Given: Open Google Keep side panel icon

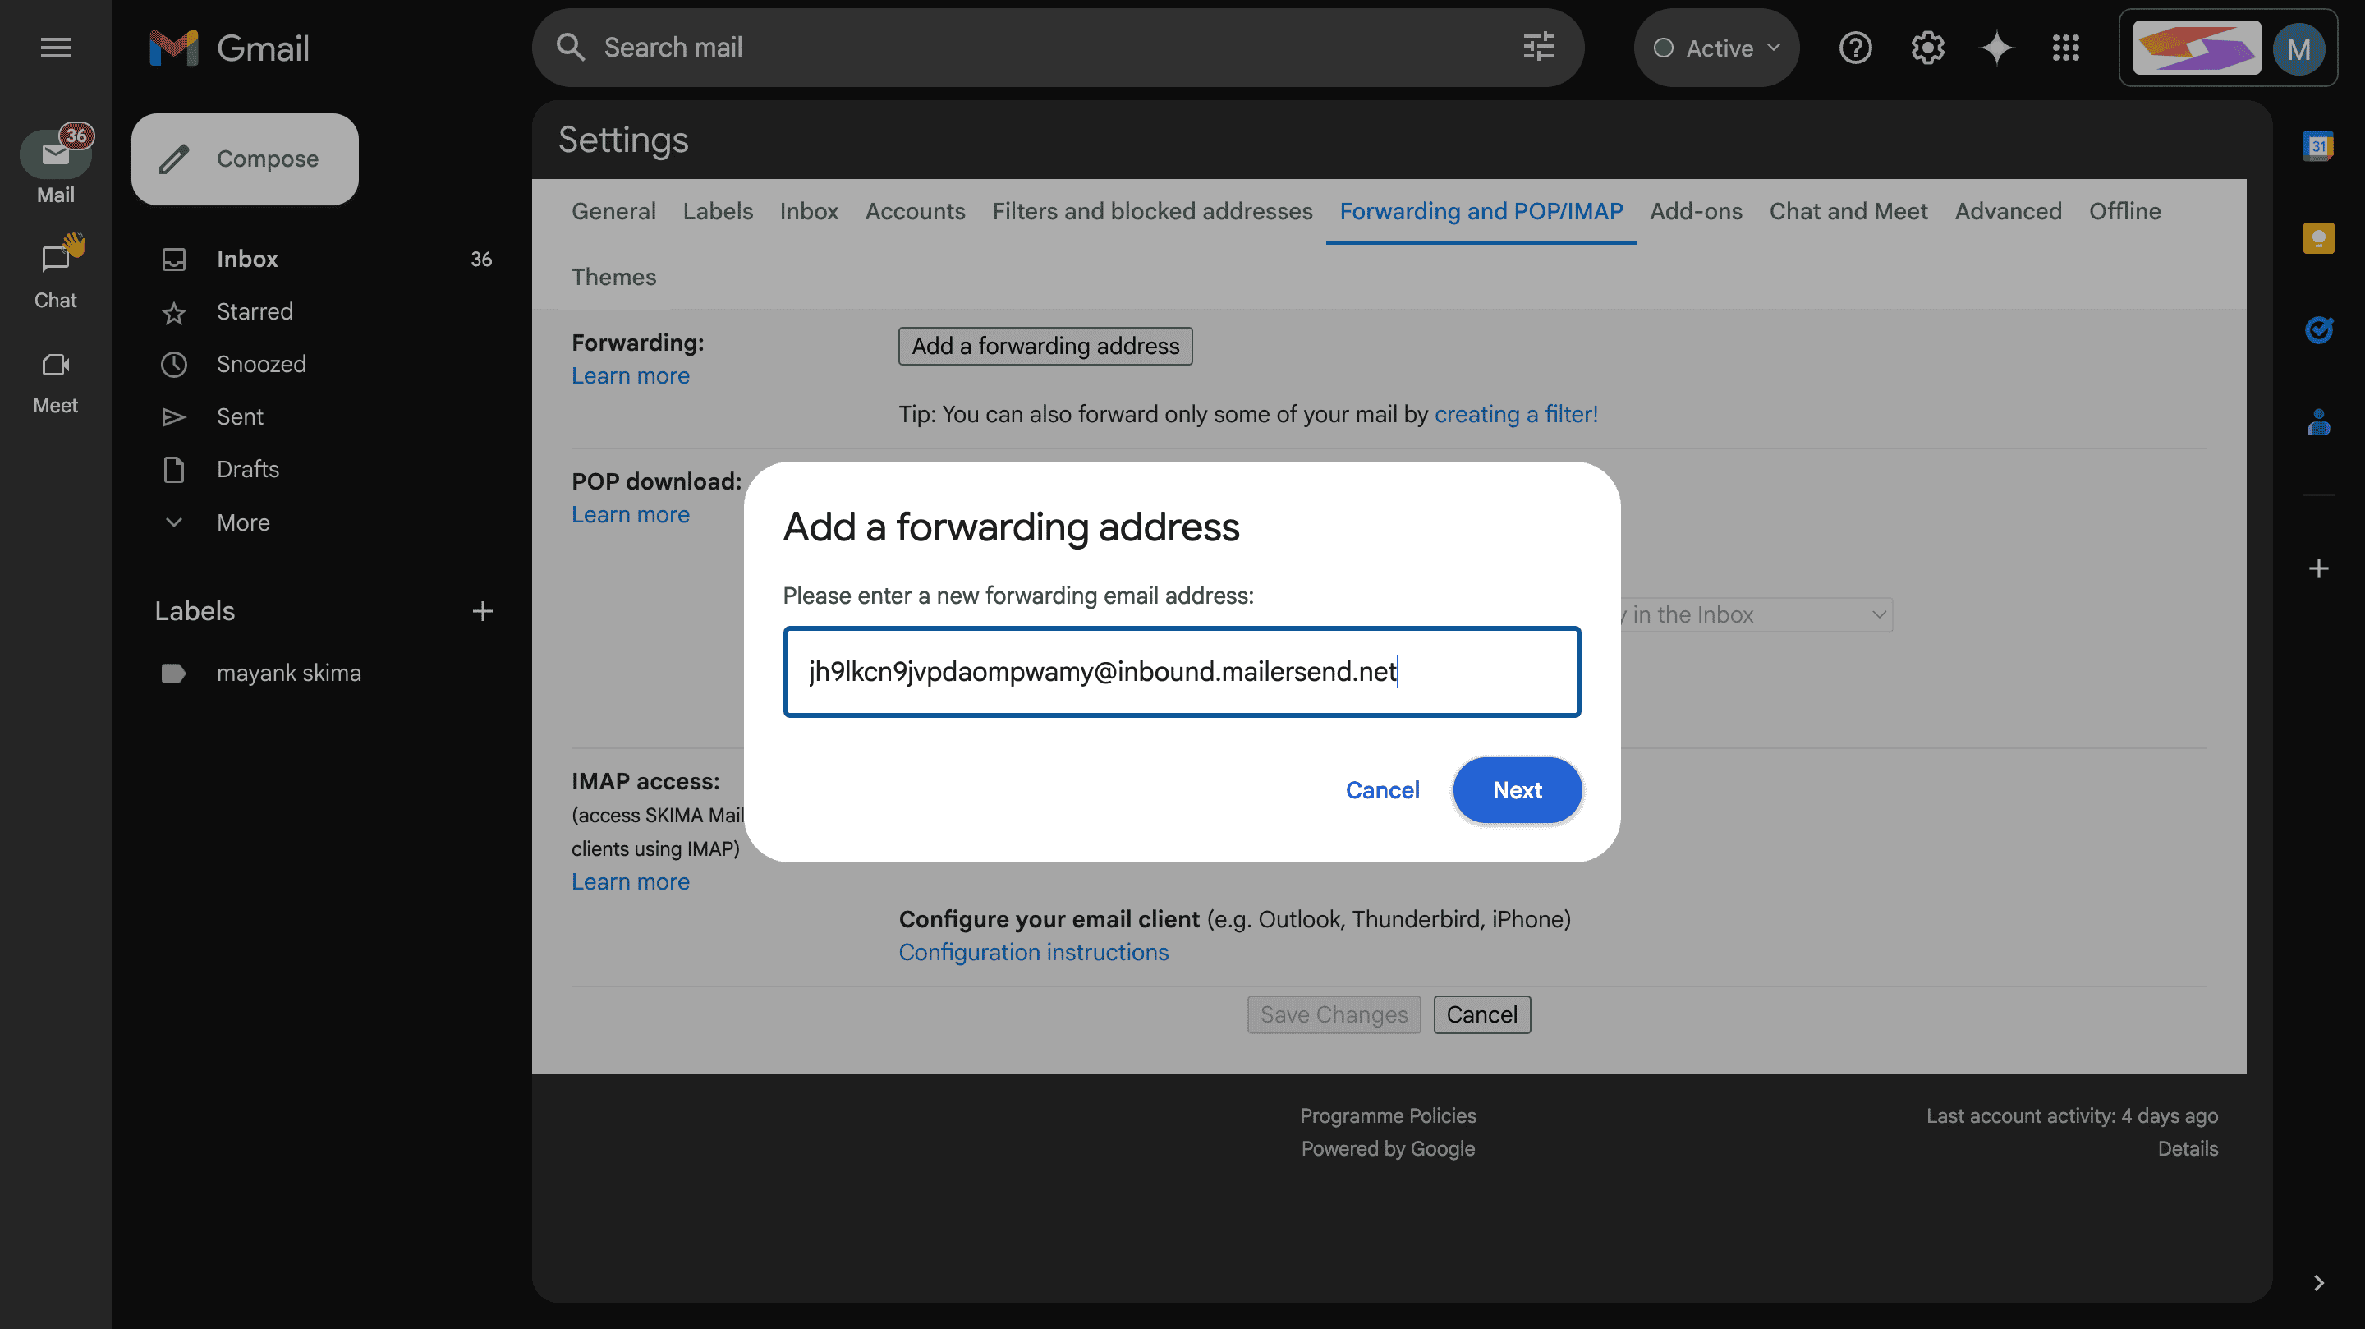Looking at the screenshot, I should point(2318,238).
